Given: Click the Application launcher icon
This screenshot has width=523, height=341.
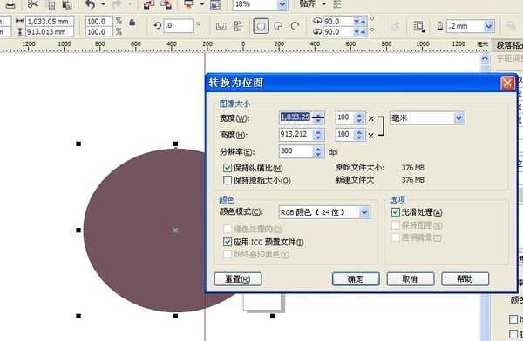Looking at the screenshot, I should coord(189,4).
